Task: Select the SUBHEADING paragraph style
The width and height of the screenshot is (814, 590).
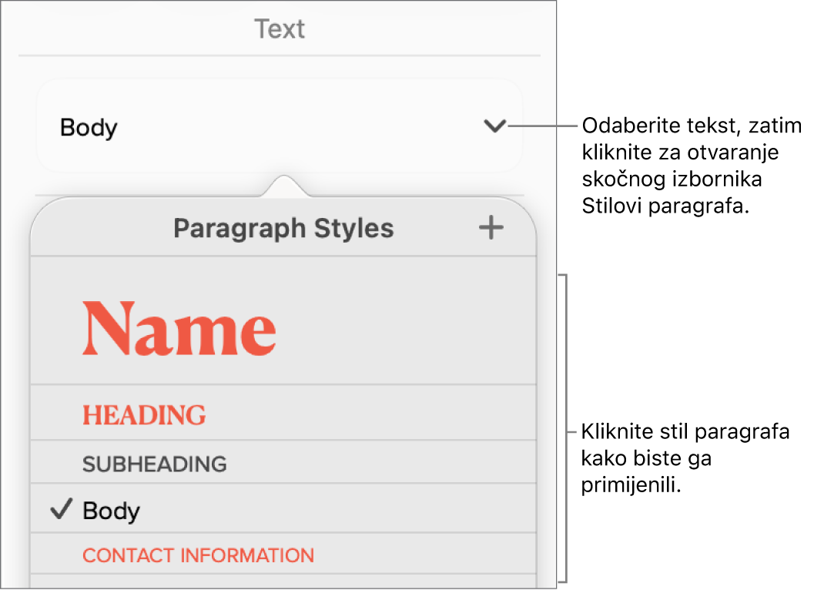Action: pyautogui.click(x=155, y=464)
